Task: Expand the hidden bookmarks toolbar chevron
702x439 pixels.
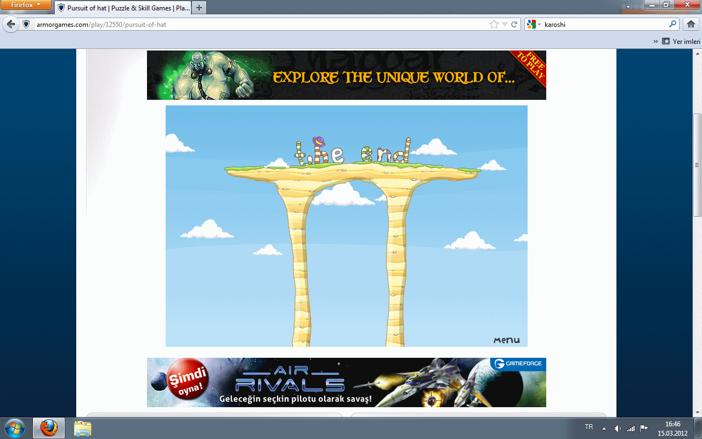Action: point(655,41)
